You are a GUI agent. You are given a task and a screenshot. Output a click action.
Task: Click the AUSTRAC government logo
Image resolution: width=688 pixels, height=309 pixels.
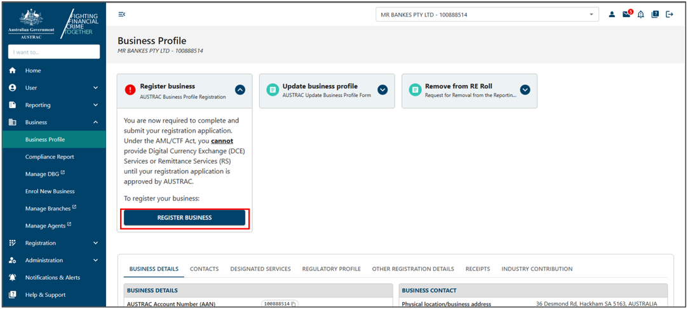coord(31,24)
